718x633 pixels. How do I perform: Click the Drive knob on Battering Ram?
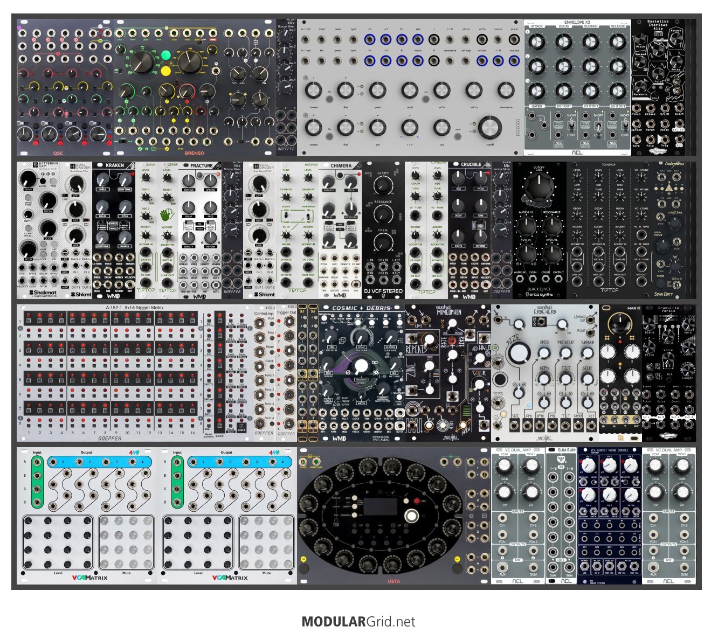tap(27, 179)
